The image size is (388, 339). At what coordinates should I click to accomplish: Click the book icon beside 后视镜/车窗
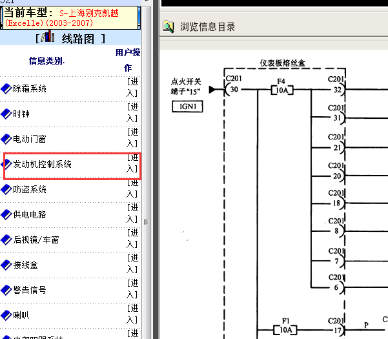coord(6,240)
